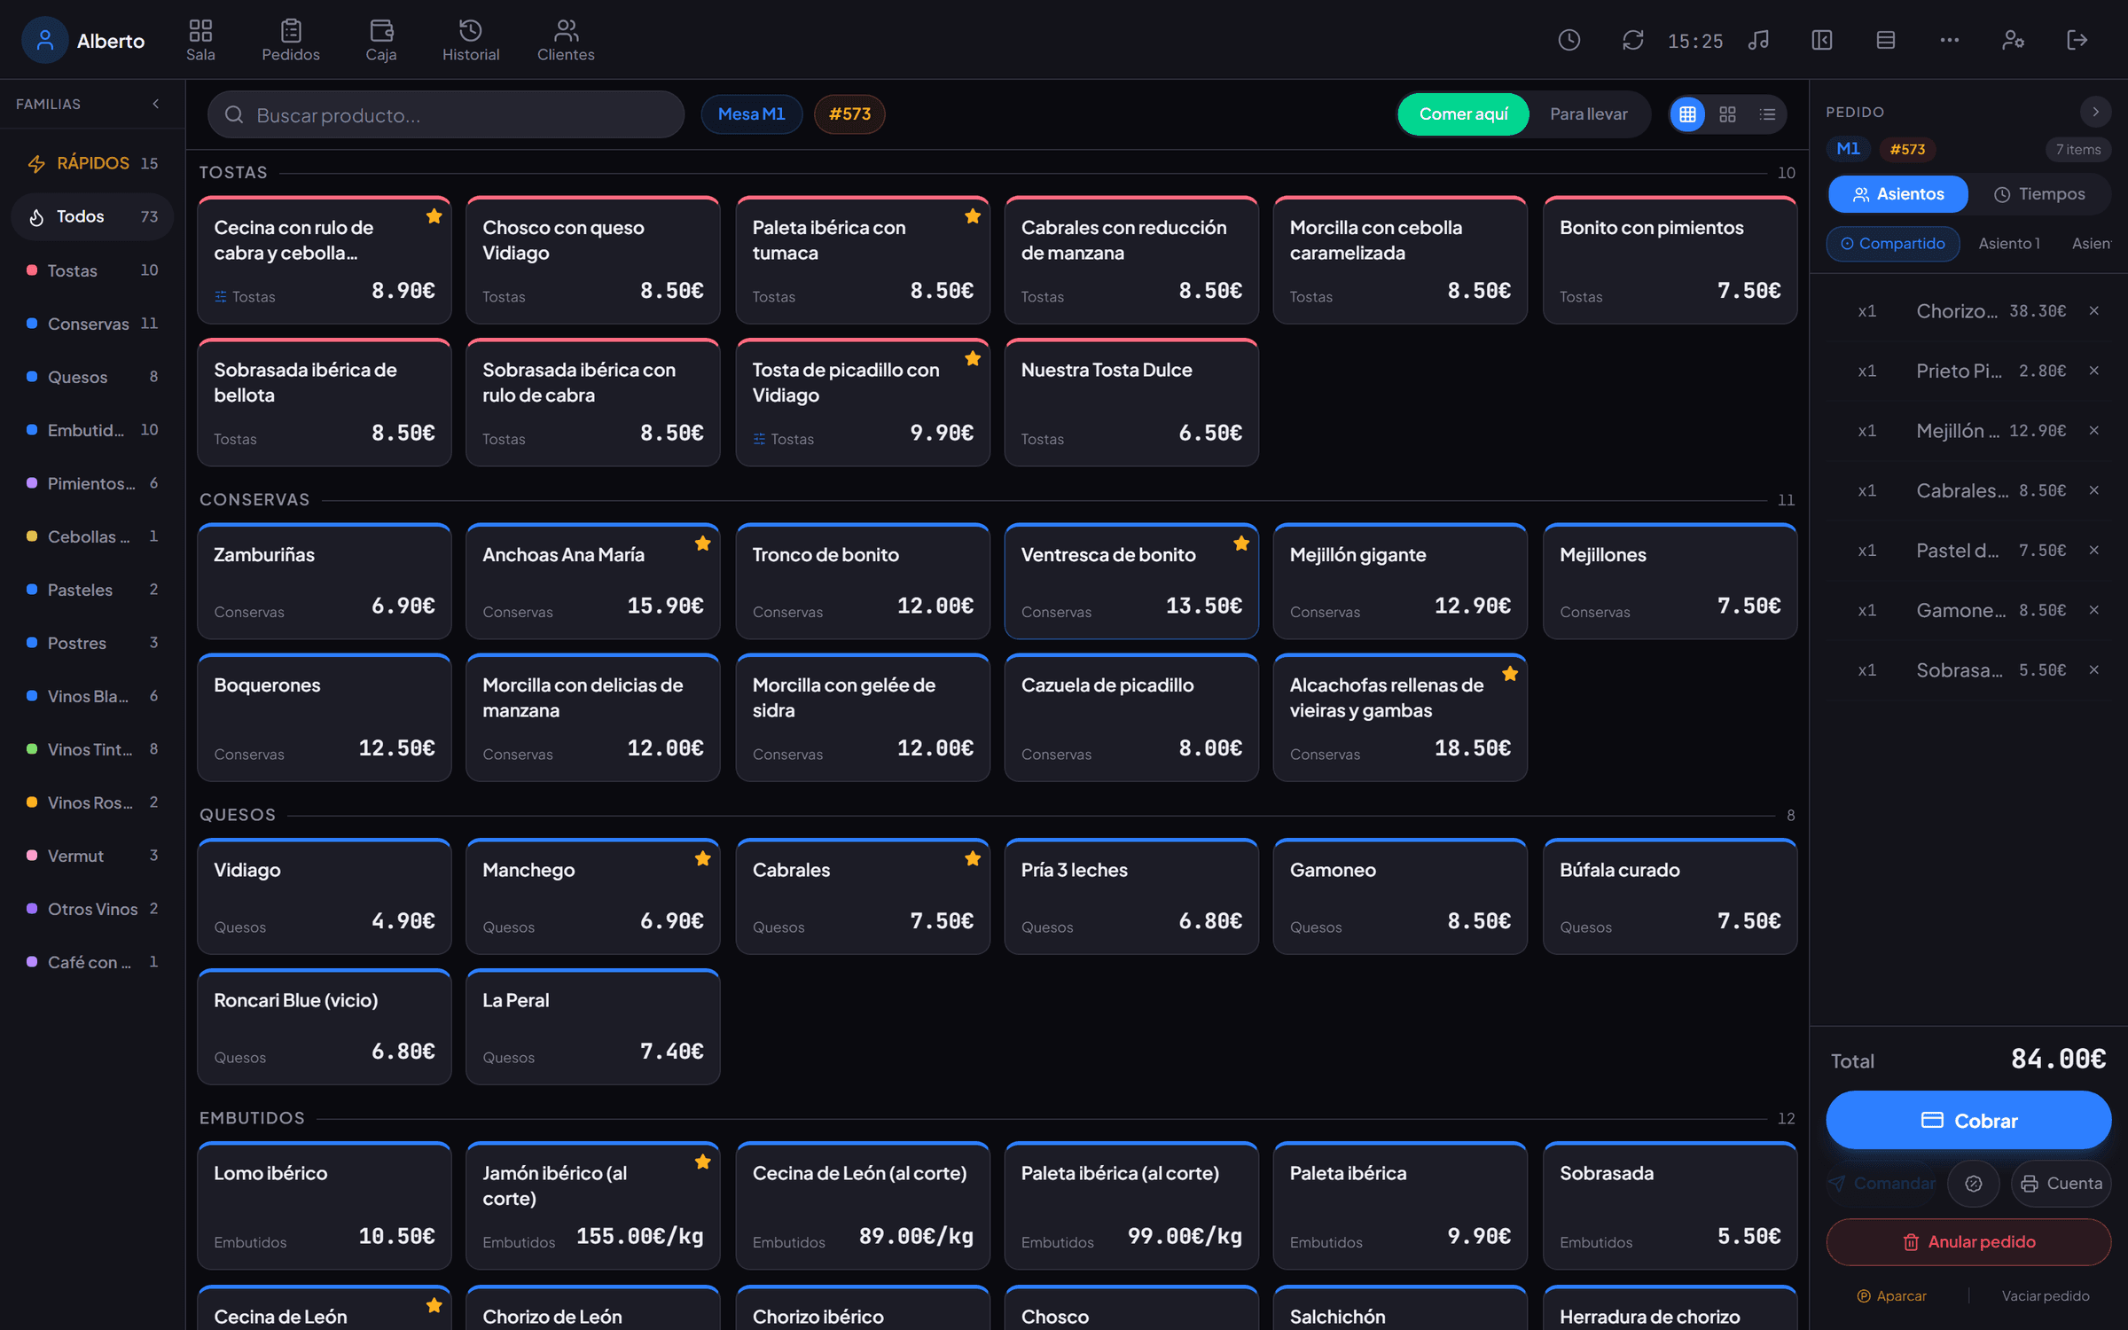The image size is (2128, 1330).
Task: Filter by Conservas family
Action: tap(92, 324)
